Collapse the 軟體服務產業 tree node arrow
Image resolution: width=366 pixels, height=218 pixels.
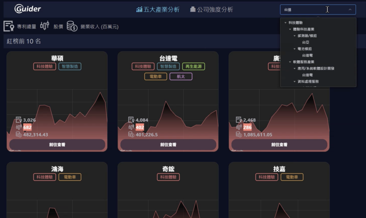pyautogui.click(x=290, y=62)
